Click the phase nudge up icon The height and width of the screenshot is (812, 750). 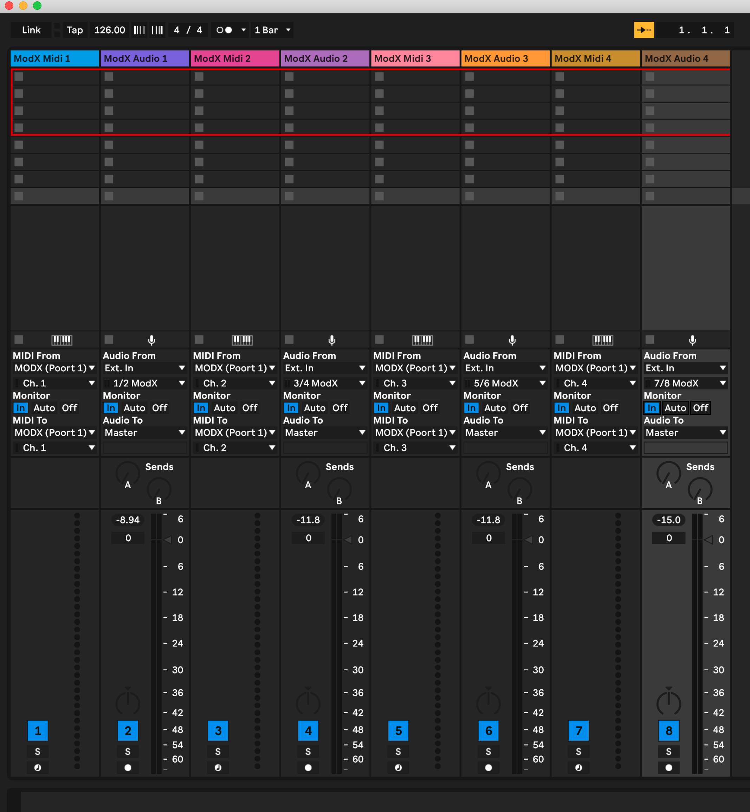pos(157,30)
